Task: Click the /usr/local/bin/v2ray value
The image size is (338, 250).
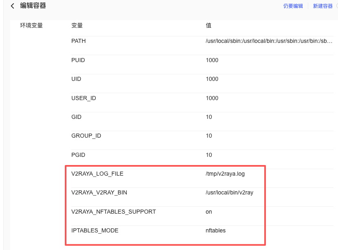Action: [230, 192]
